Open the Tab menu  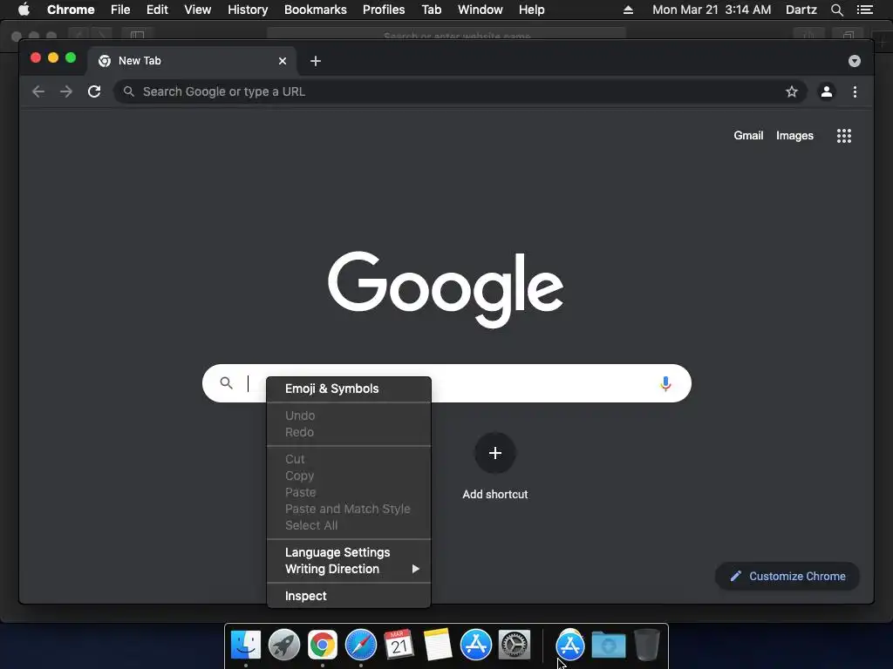[x=431, y=10]
